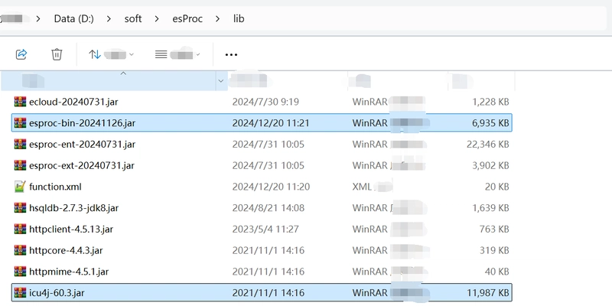The image size is (612, 306).
Task: Expand chevron after Data (D:) breadcrumb
Action: [x=109, y=18]
